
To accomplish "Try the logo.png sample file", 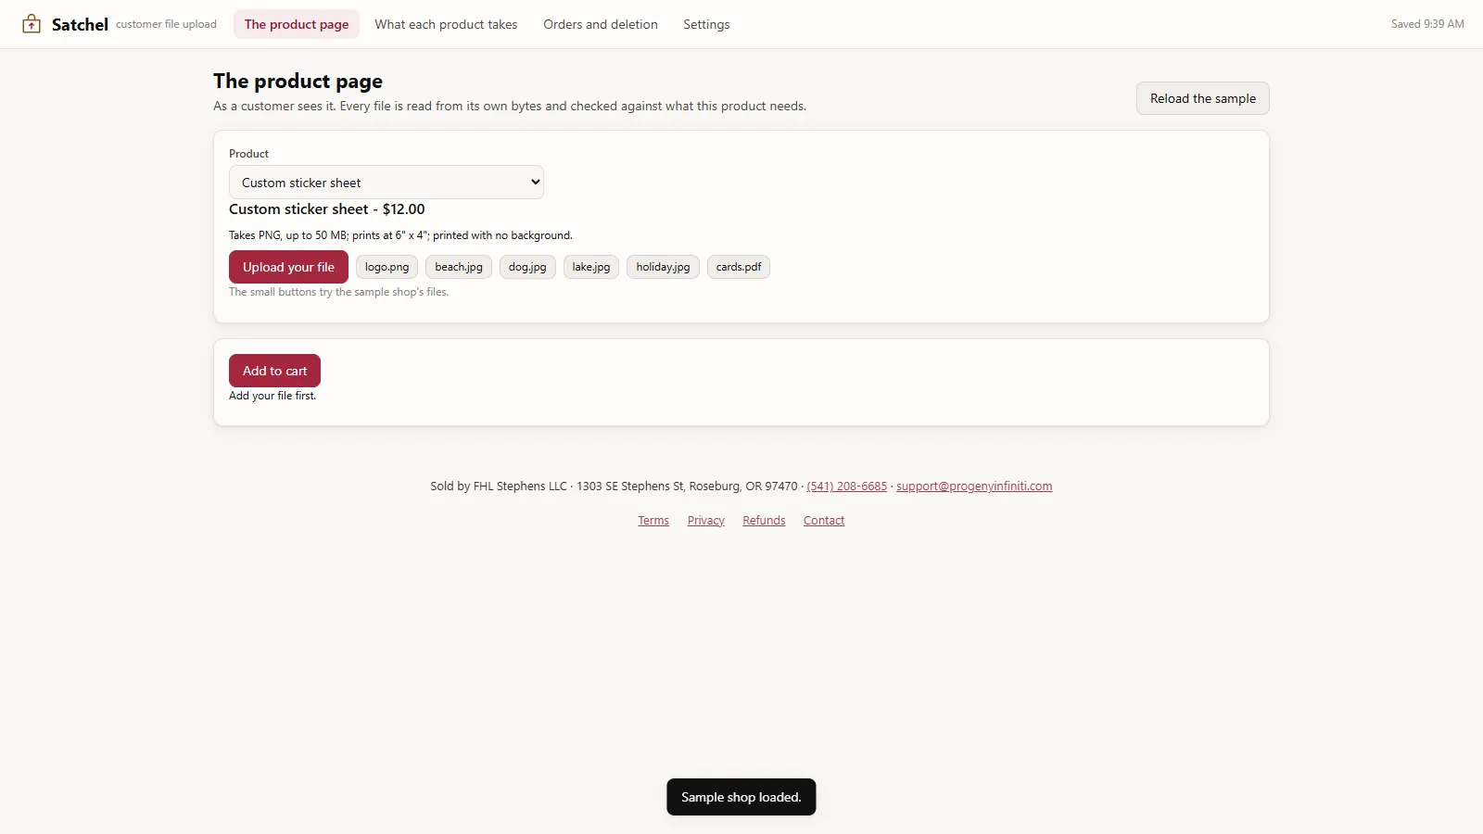I will (x=387, y=267).
